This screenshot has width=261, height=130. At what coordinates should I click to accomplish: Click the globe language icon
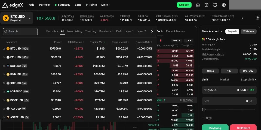tap(206, 5)
